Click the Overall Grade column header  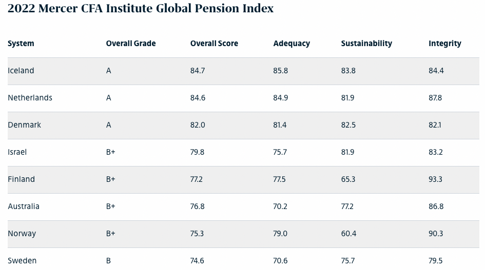pyautogui.click(x=131, y=44)
